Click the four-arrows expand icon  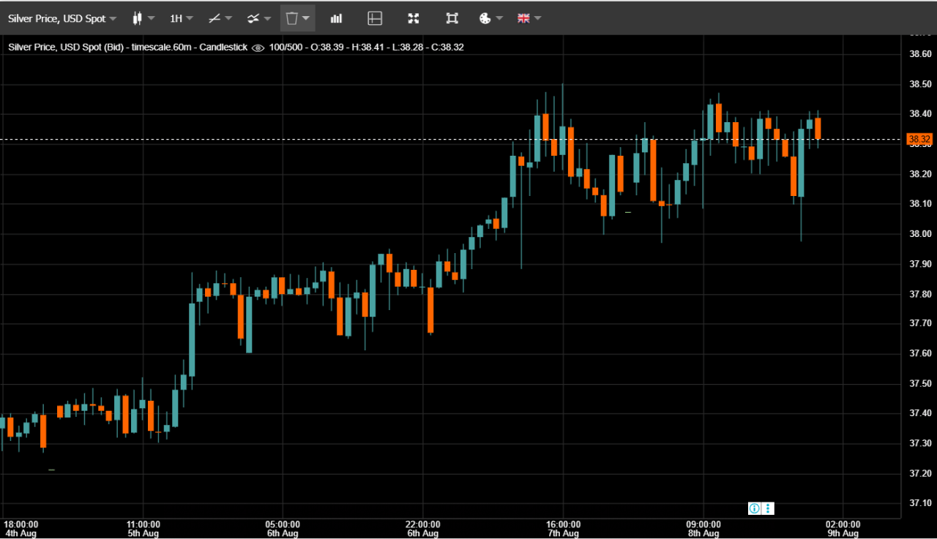click(414, 18)
